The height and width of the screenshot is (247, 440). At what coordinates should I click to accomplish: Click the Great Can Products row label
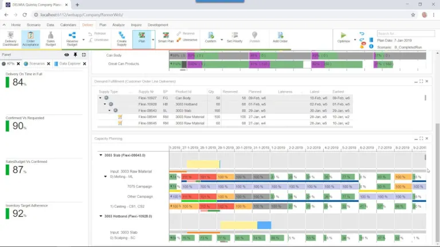124,63
